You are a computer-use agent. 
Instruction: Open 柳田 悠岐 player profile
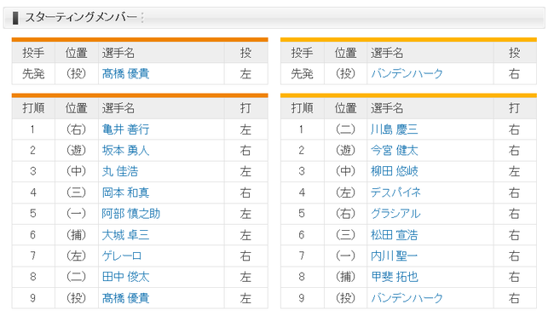pos(395,171)
